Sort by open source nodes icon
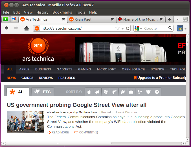191x147 pixels. [140, 92]
